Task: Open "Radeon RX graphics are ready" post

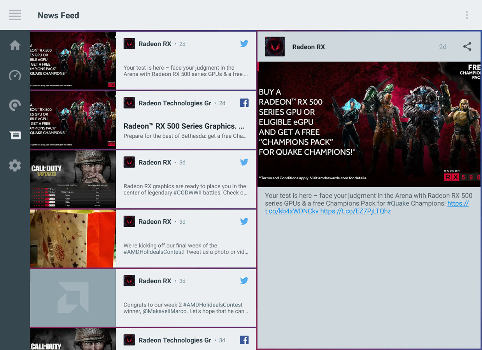Action: pos(186,189)
